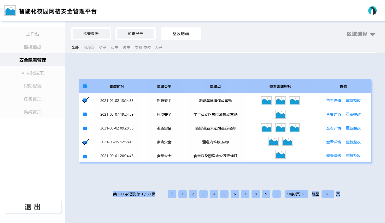Go to page 2
385x223 pixels.
point(193,194)
